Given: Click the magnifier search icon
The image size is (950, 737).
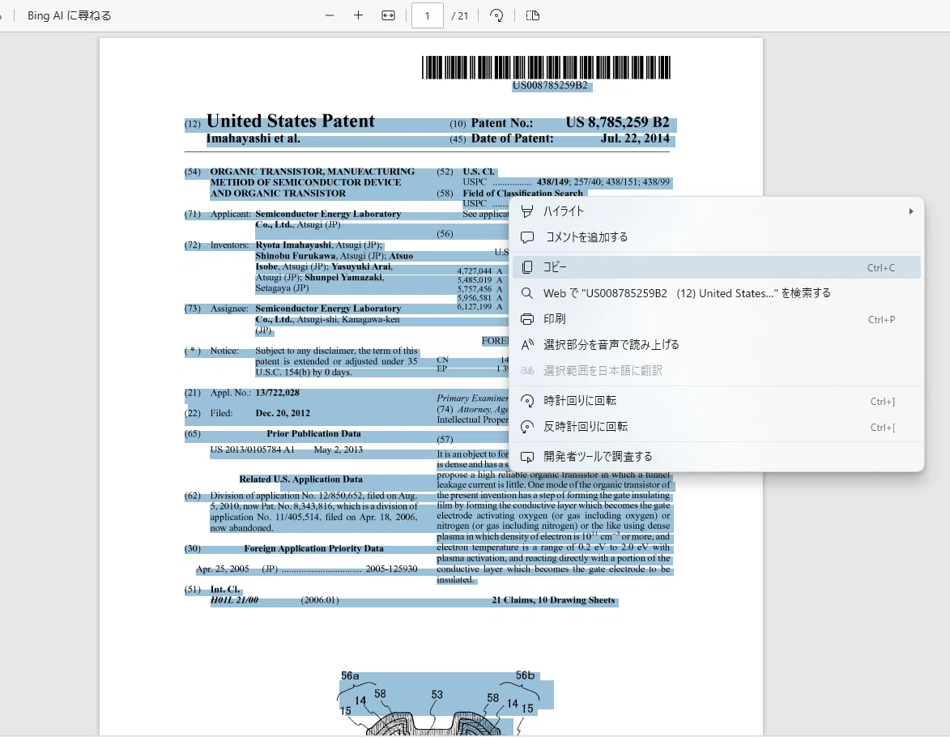Looking at the screenshot, I should 527,293.
